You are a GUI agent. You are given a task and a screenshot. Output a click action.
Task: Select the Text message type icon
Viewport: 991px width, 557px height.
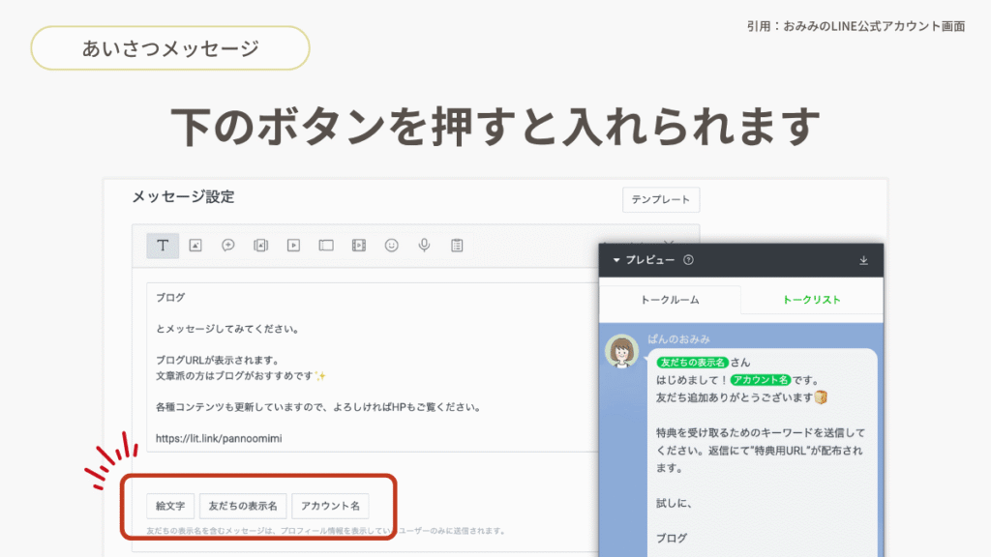pos(163,246)
